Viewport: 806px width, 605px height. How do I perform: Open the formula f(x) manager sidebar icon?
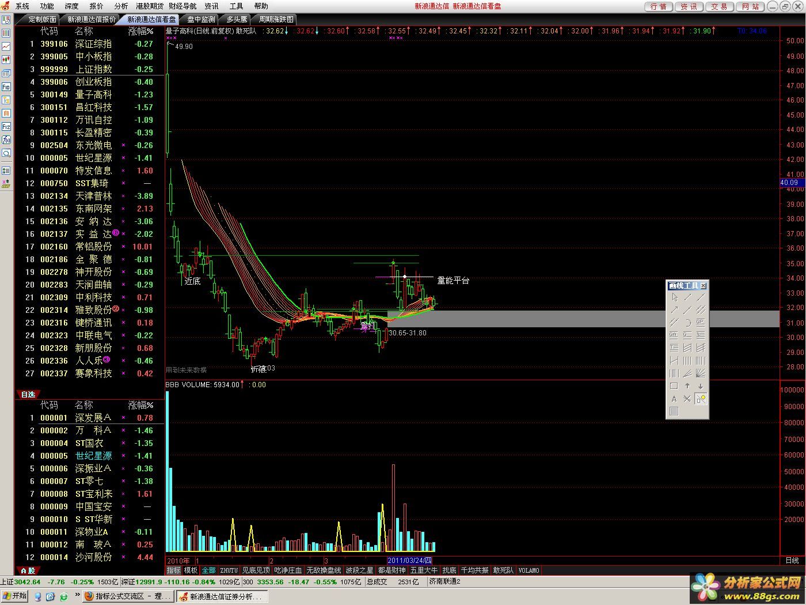pyautogui.click(x=6, y=140)
